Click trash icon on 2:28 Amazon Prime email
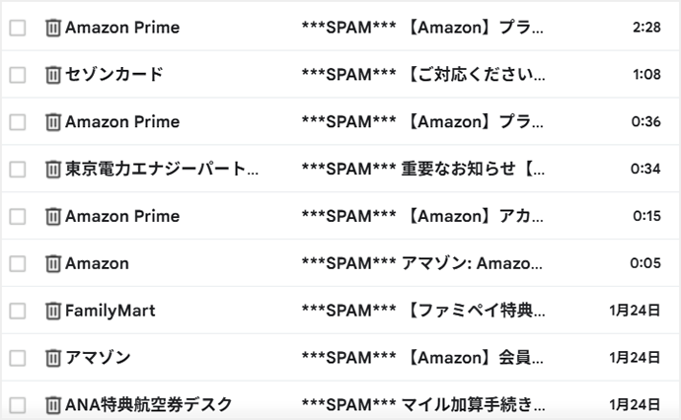The image size is (681, 420). tap(53, 28)
